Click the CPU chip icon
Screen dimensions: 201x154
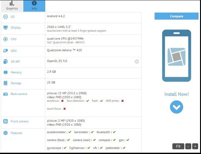tap(5, 39)
